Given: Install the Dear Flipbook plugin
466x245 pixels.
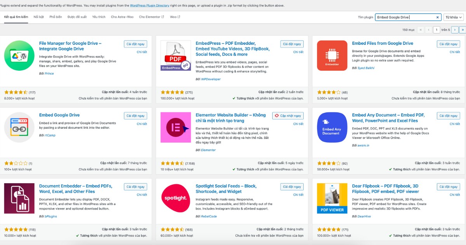Looking at the screenshot, I should point(449,187).
